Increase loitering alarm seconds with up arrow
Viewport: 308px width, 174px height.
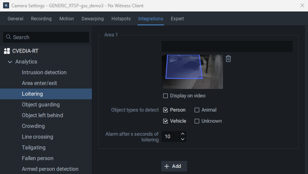[x=182, y=134]
